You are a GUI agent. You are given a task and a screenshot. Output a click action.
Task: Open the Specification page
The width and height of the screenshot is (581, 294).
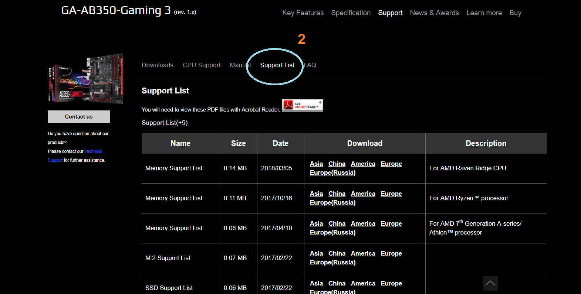[351, 13]
